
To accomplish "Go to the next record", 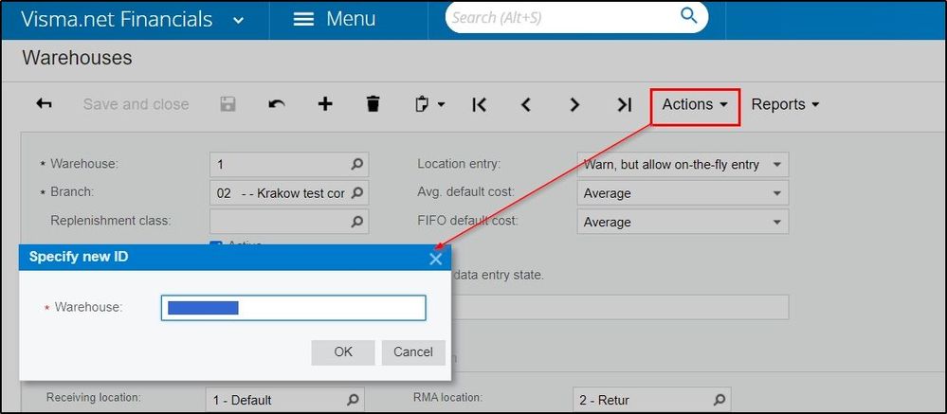I will click(x=574, y=104).
